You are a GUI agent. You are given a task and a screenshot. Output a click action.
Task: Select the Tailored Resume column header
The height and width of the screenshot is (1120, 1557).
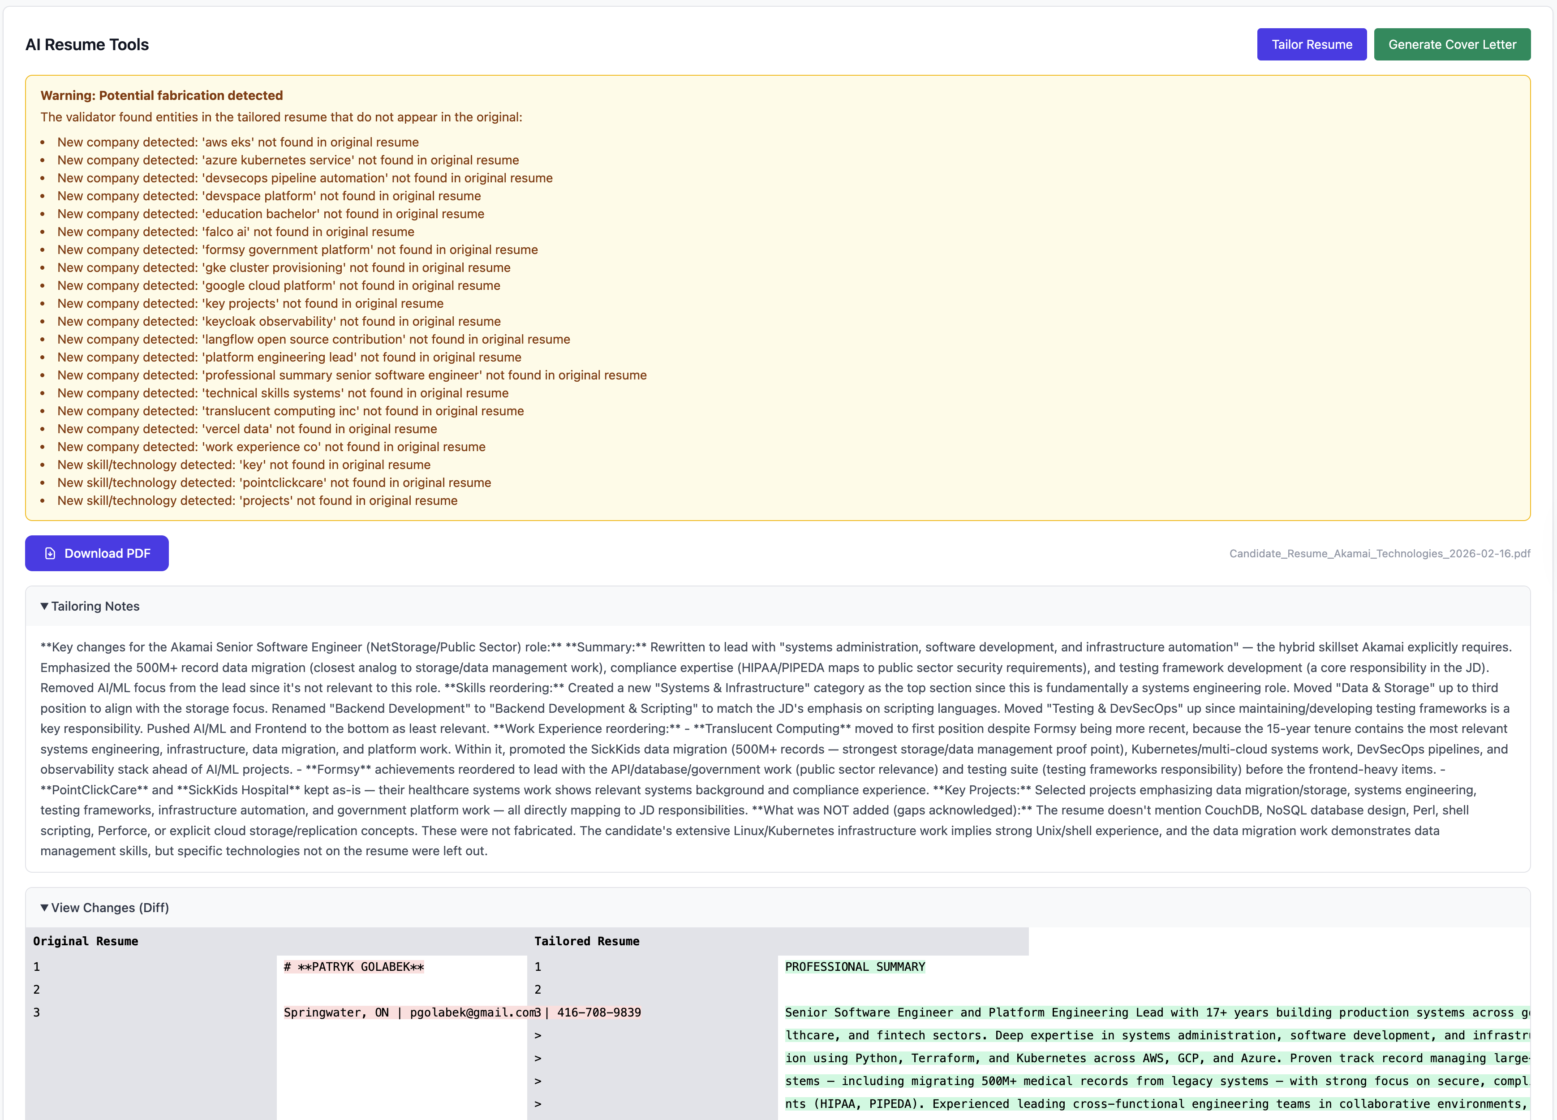coord(587,941)
